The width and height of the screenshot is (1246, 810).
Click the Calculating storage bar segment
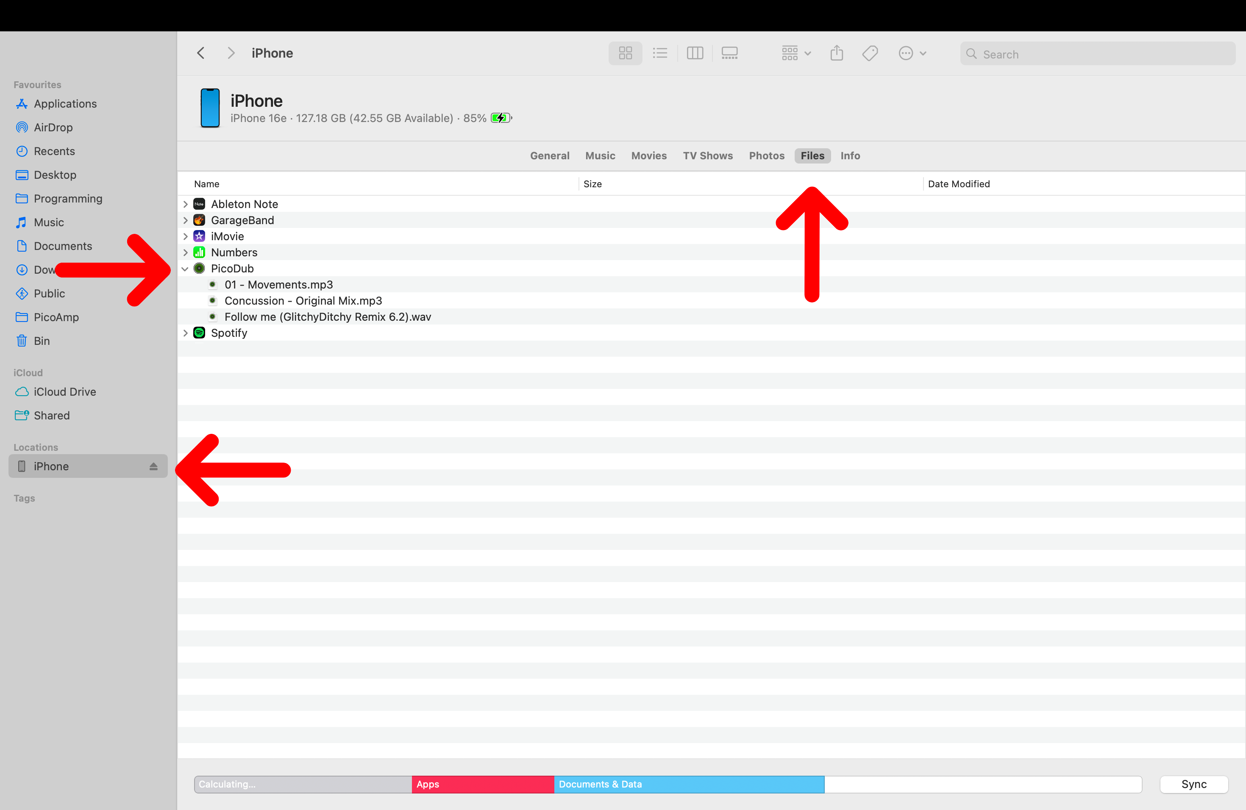pyautogui.click(x=303, y=784)
